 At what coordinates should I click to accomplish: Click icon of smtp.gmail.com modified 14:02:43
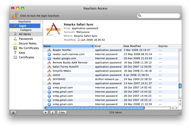49,87
